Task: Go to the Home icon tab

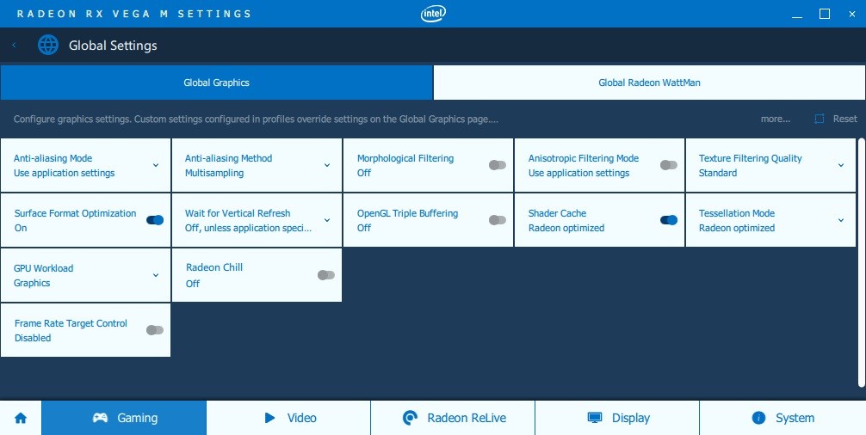Action: (x=21, y=418)
